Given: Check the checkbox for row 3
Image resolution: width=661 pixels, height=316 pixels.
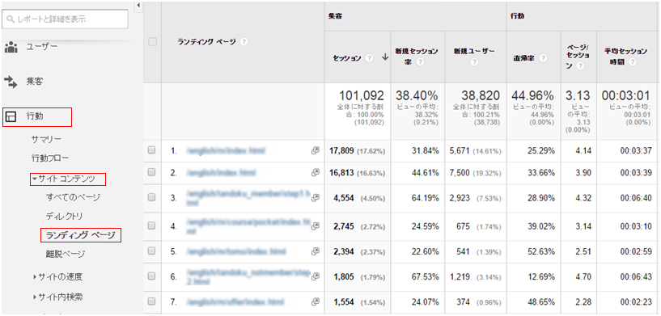Looking at the screenshot, I should point(152,197).
